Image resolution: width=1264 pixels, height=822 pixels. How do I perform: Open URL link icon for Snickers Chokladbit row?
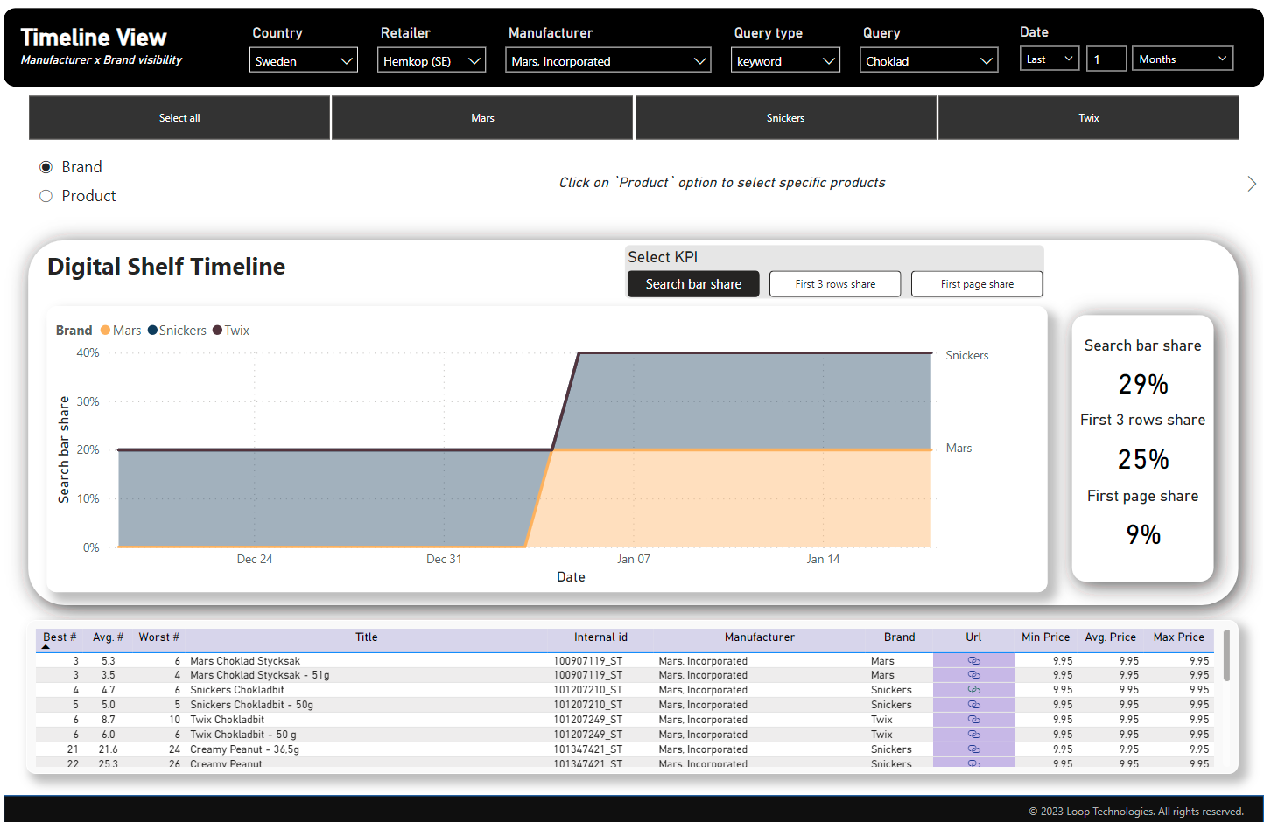(973, 690)
